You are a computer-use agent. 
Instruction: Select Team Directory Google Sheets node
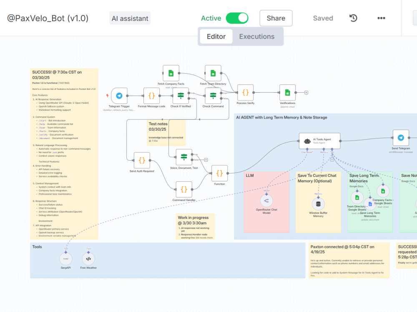(357, 198)
